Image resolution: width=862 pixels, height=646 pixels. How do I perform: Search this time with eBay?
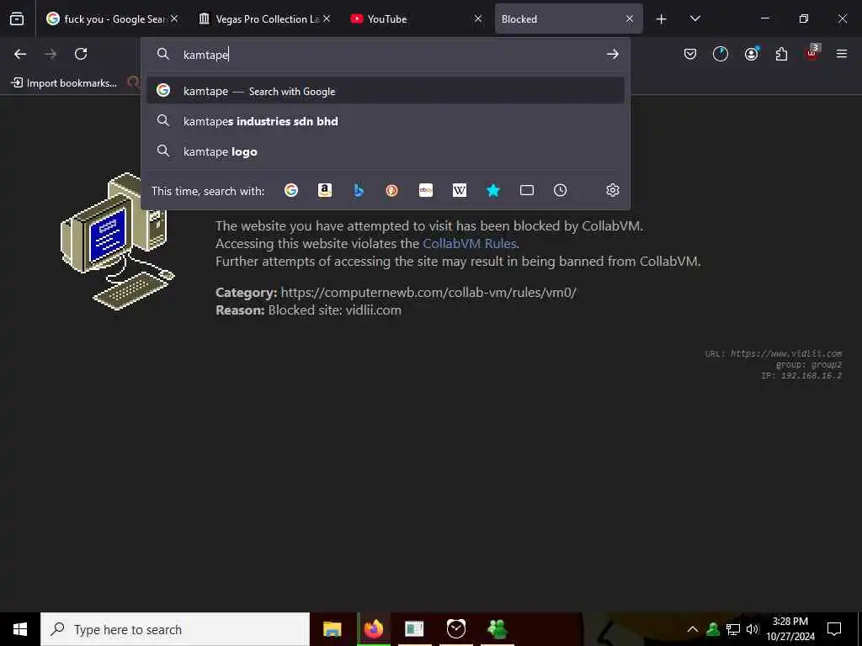[426, 190]
